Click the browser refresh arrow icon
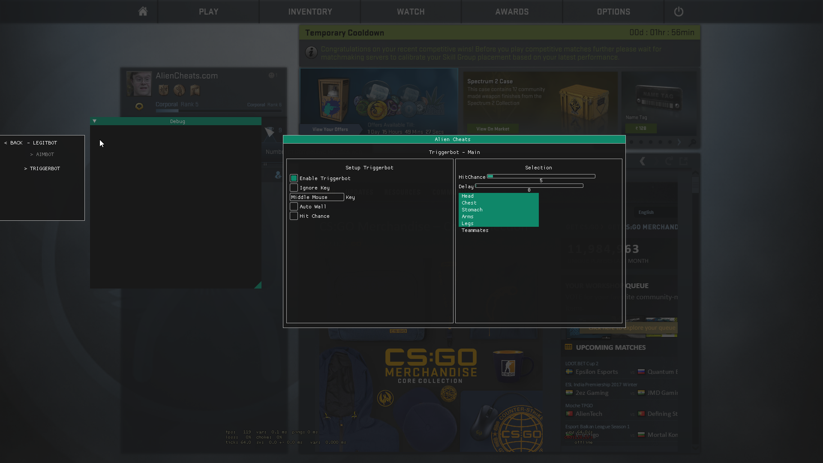 click(669, 161)
